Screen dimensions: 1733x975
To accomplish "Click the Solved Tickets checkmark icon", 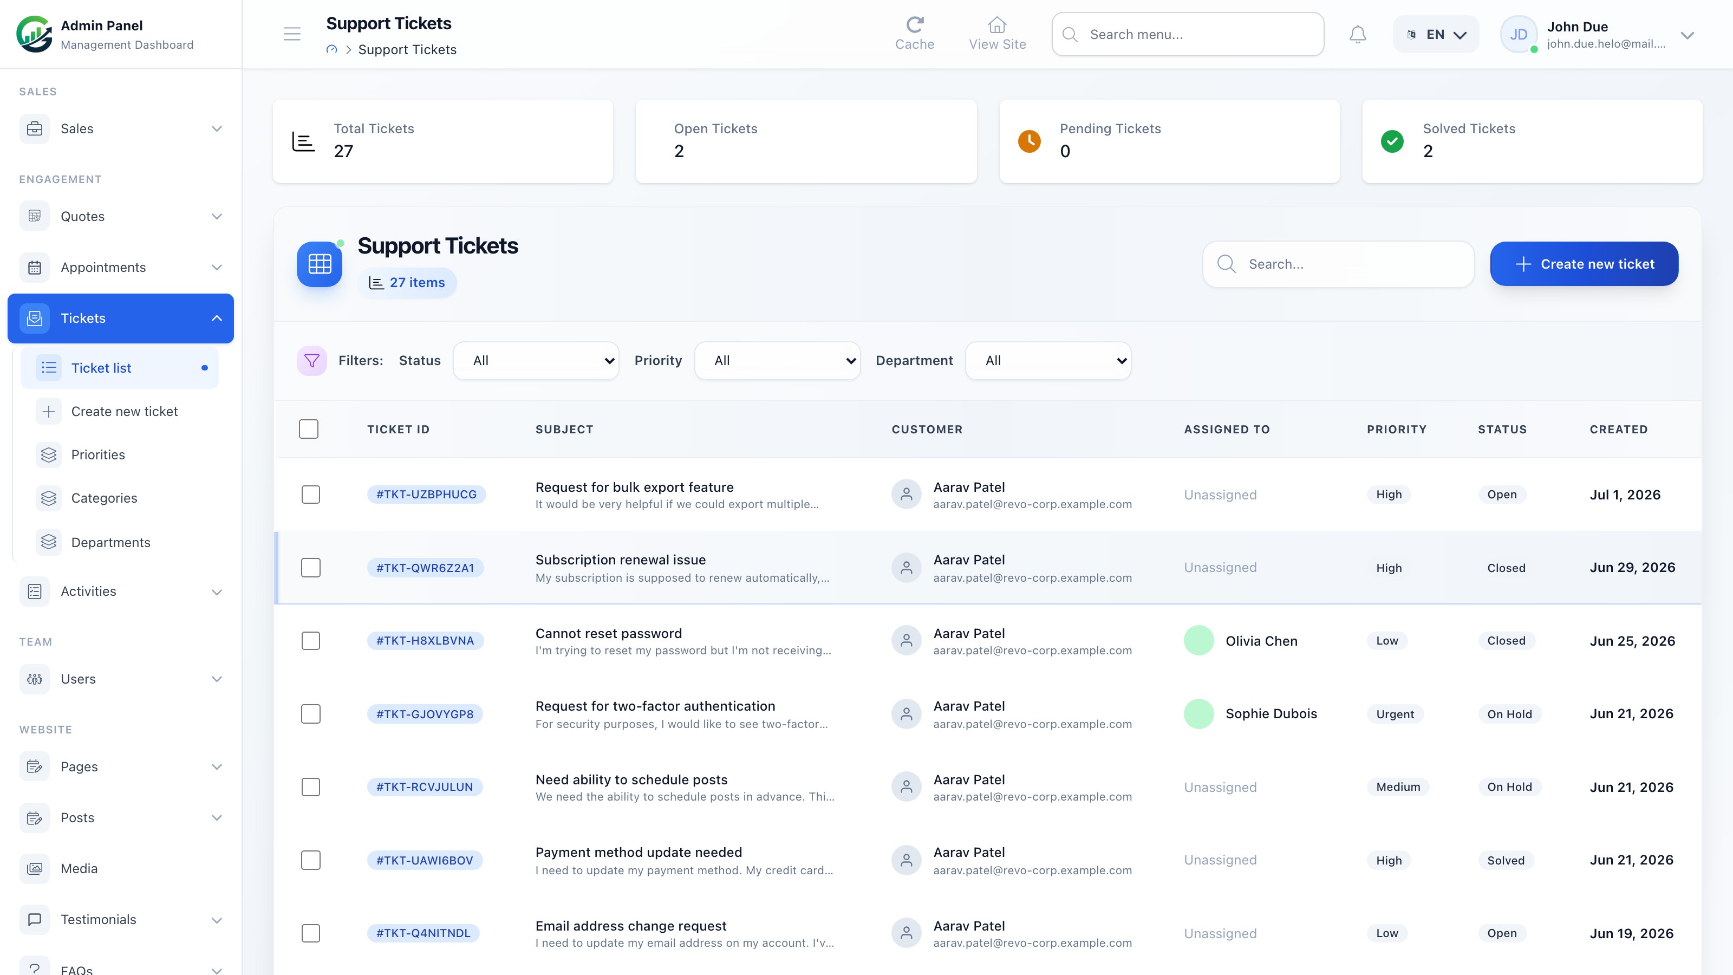I will 1392,141.
